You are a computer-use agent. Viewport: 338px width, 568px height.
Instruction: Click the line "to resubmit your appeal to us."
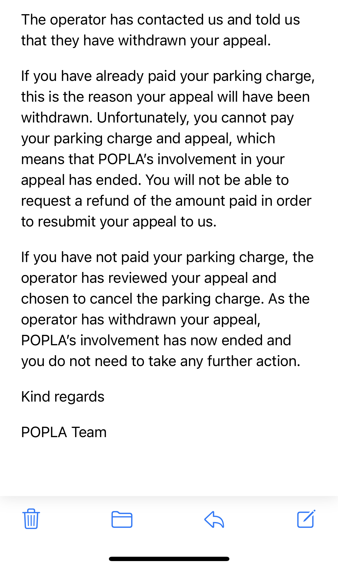(x=119, y=222)
